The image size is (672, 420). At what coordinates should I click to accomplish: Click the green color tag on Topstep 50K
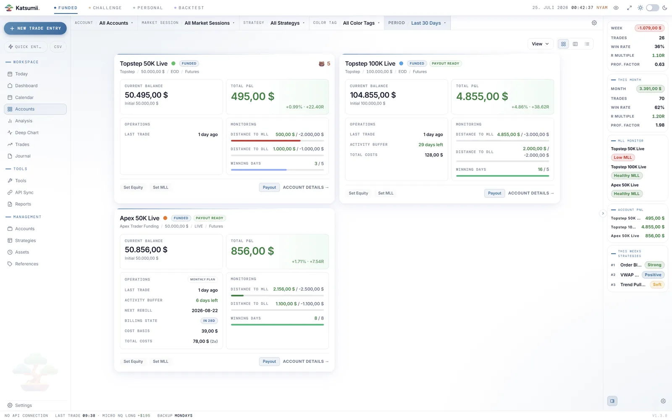[x=173, y=63]
